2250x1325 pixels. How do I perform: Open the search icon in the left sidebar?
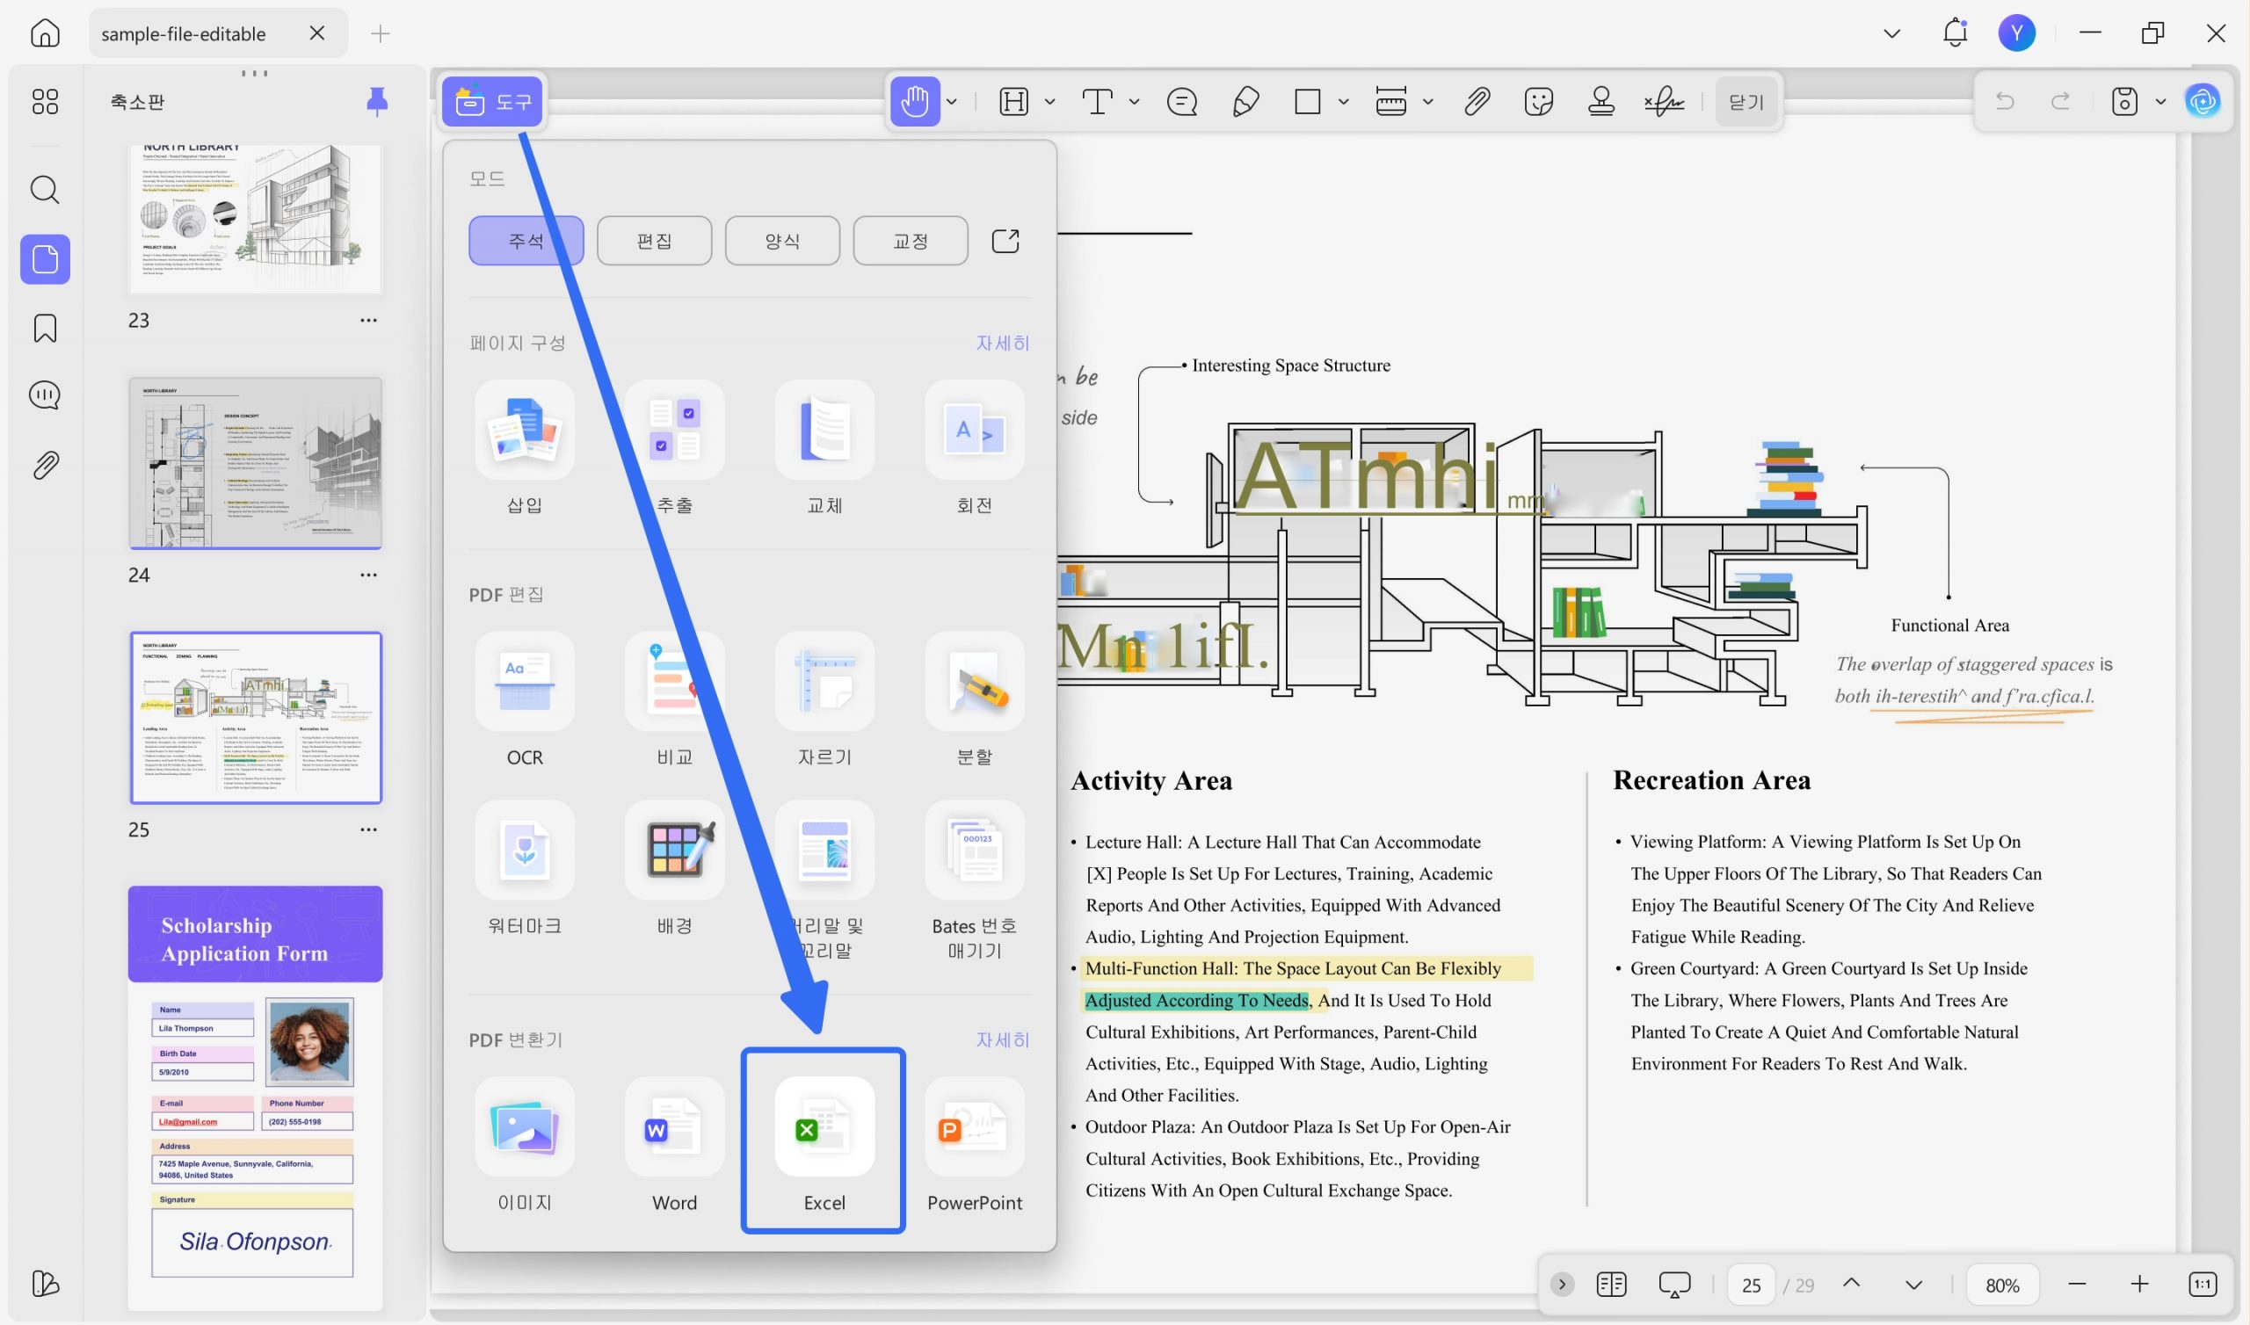[x=45, y=189]
